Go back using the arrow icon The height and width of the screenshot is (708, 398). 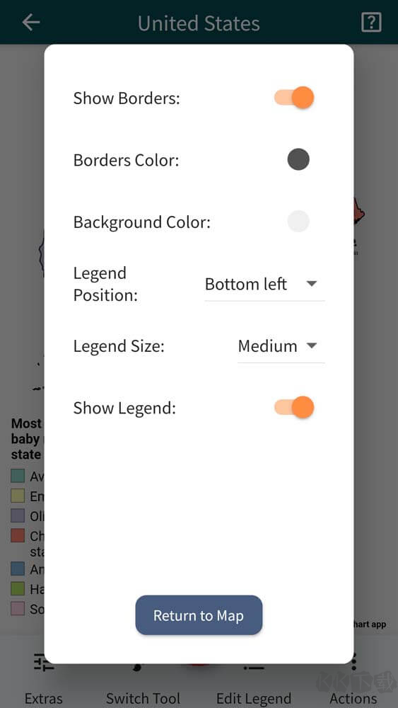31,22
